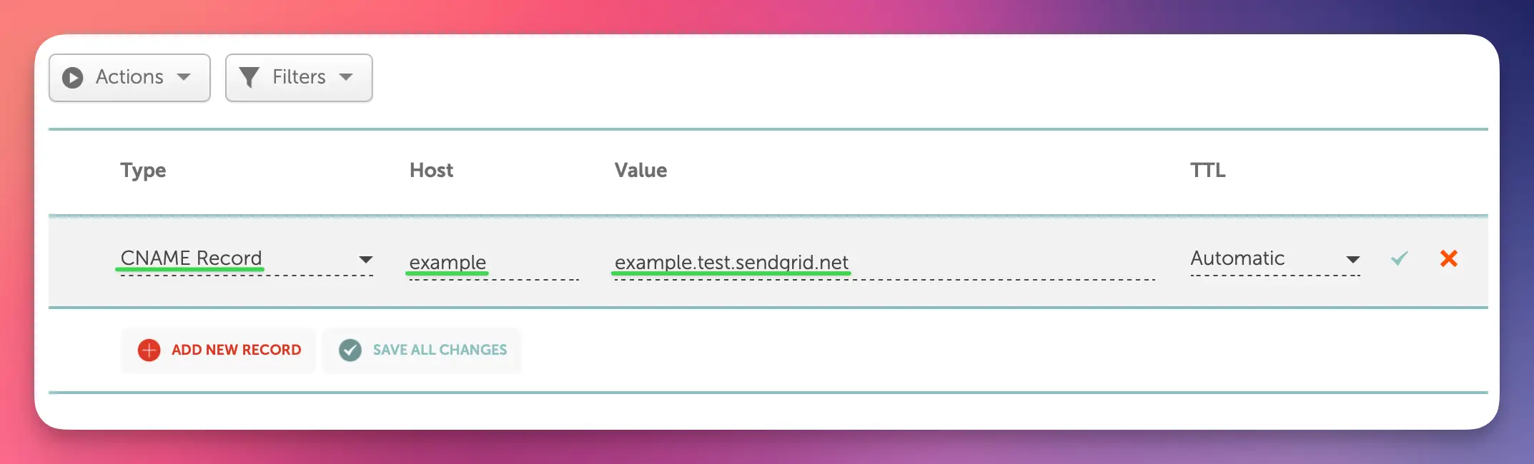Change the TTL from Automatic
The height and width of the screenshot is (464, 1534).
pos(1238,258)
